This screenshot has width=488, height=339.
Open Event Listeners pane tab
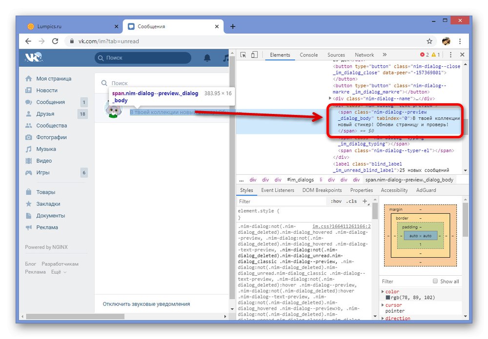click(x=277, y=190)
